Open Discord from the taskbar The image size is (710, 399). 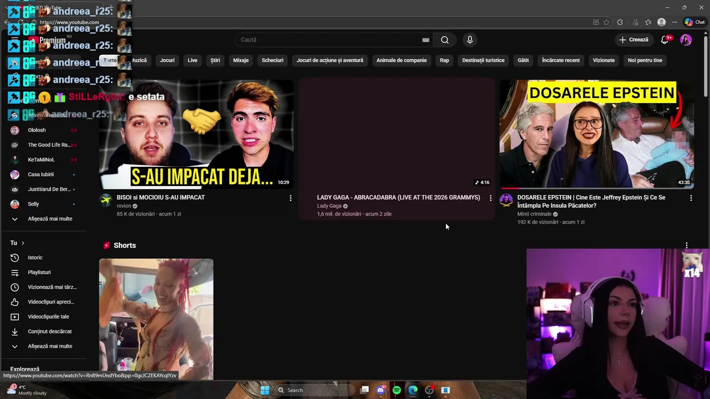coord(381,390)
